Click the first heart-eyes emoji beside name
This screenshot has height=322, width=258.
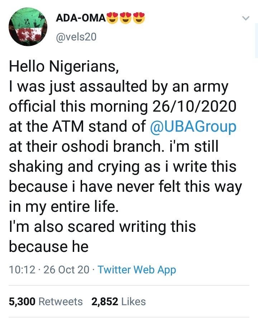click(112, 18)
